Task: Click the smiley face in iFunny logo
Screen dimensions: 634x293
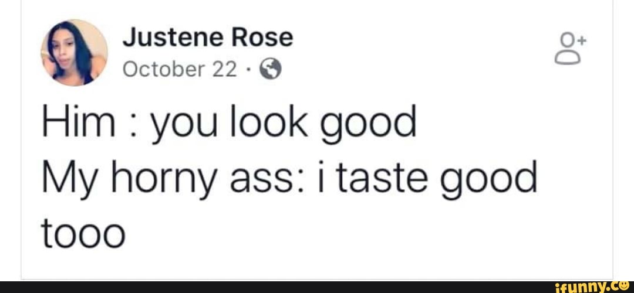Action: pyautogui.click(x=625, y=286)
